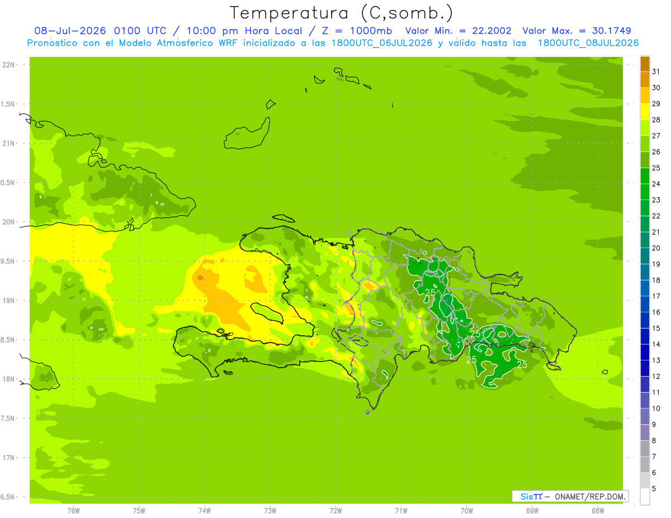Click the latitude axis label "22N"
Screen dimensions: 671x518
pos(8,65)
